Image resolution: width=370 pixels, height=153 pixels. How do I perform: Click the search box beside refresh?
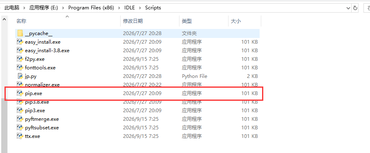click(x=366, y=8)
